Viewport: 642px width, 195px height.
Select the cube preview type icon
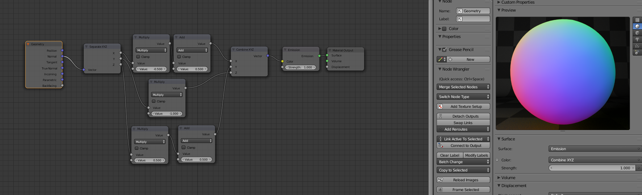pos(637,33)
